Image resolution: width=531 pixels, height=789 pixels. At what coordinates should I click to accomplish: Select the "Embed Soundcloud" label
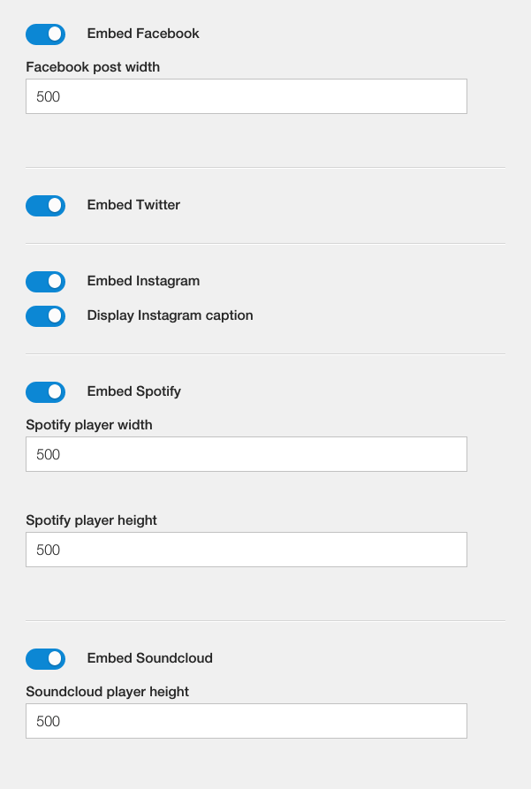pos(149,657)
